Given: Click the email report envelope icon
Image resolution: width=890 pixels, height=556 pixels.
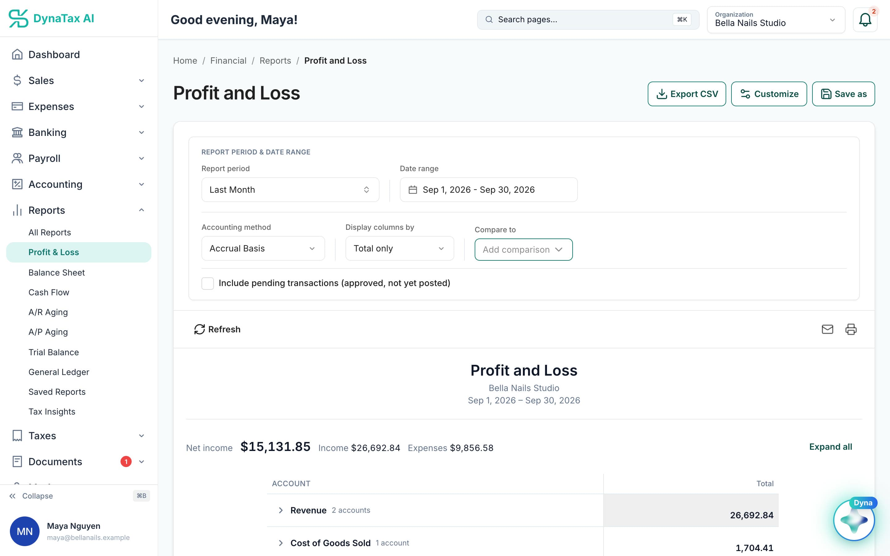Looking at the screenshot, I should point(827,329).
